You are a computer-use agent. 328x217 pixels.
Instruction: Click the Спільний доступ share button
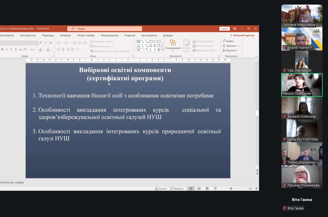pyautogui.click(x=242, y=35)
